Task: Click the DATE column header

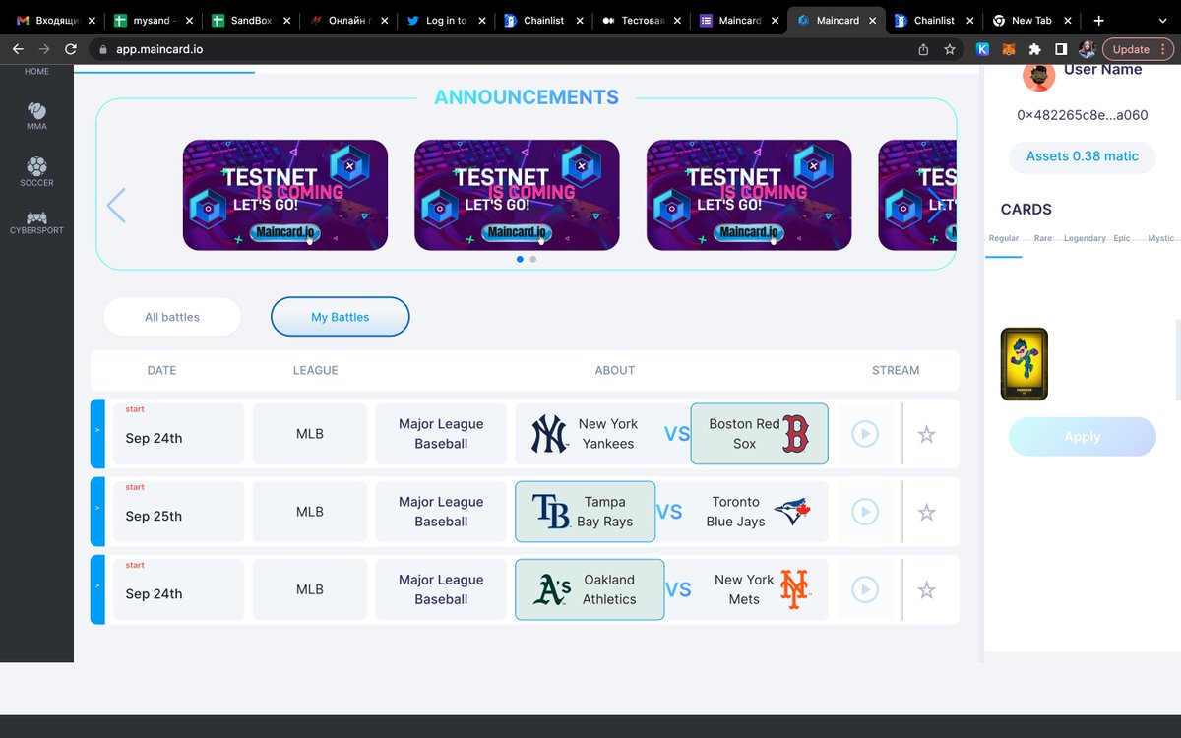Action: pyautogui.click(x=161, y=370)
